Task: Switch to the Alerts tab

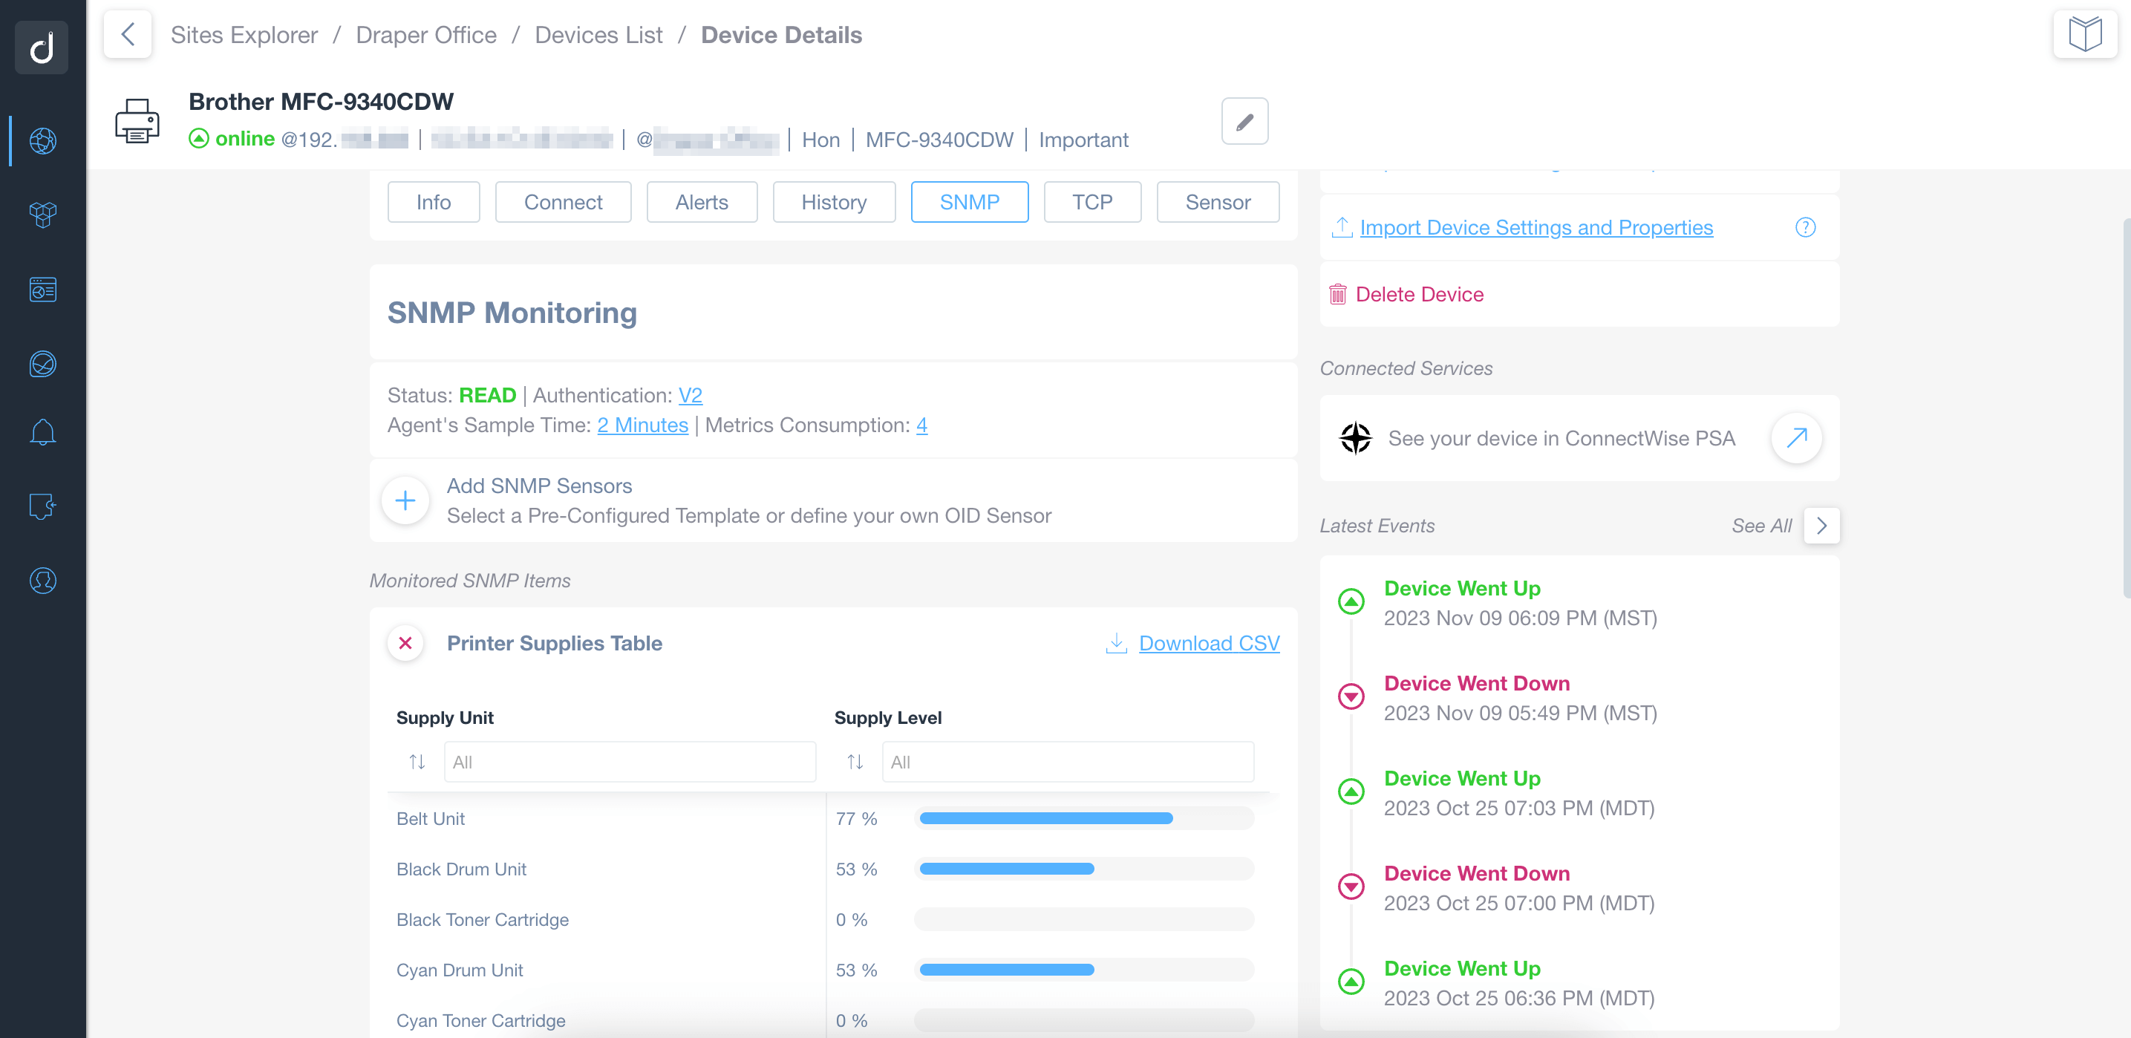Action: pos(702,202)
